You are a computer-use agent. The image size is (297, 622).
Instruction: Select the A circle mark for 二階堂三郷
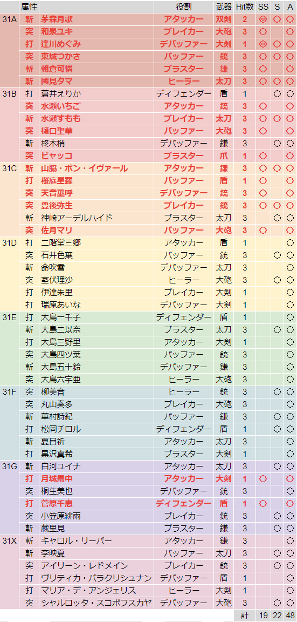click(x=290, y=243)
